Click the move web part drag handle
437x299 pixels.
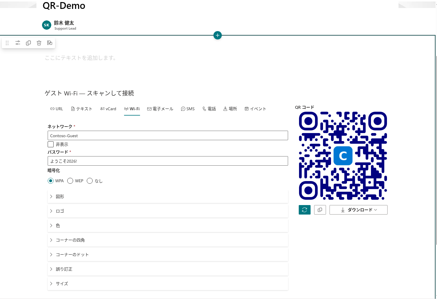[x=7, y=43]
